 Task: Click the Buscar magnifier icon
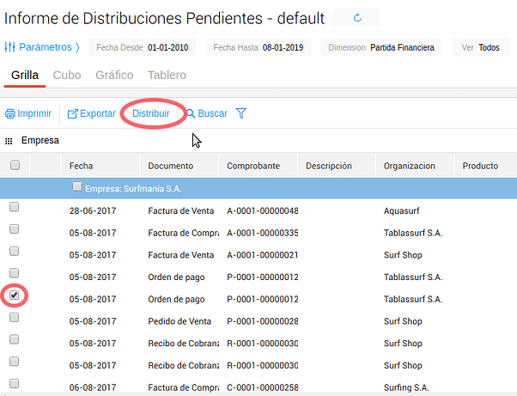[191, 113]
